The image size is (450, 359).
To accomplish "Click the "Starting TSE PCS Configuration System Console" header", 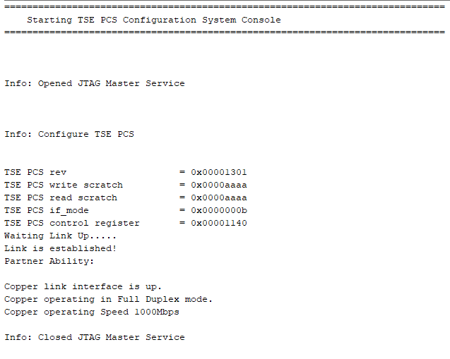I will (x=153, y=20).
